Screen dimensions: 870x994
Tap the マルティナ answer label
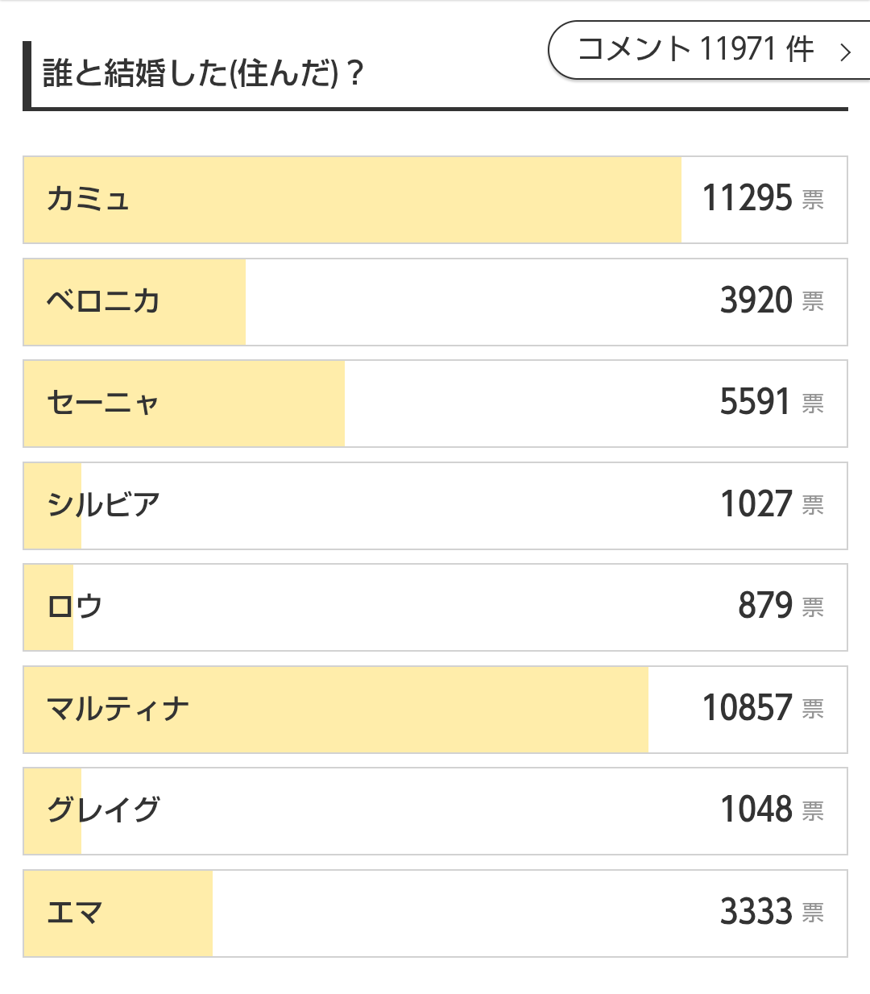pyautogui.click(x=118, y=709)
